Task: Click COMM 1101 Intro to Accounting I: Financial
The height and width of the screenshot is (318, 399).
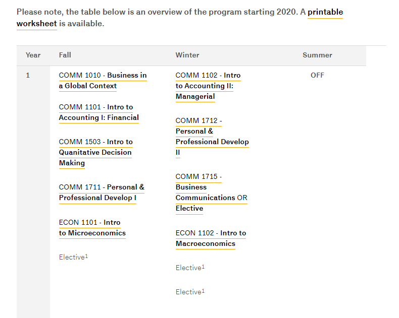Action: [98, 112]
